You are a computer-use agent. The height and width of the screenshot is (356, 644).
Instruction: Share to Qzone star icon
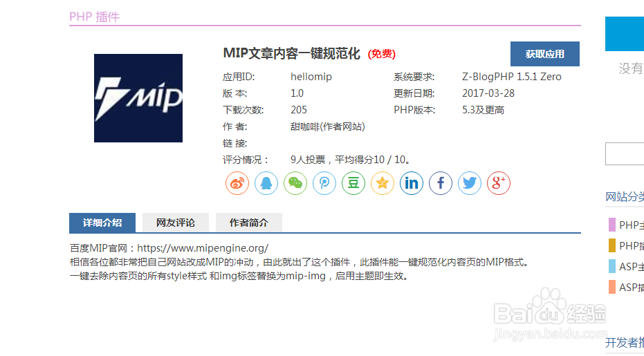point(383,183)
